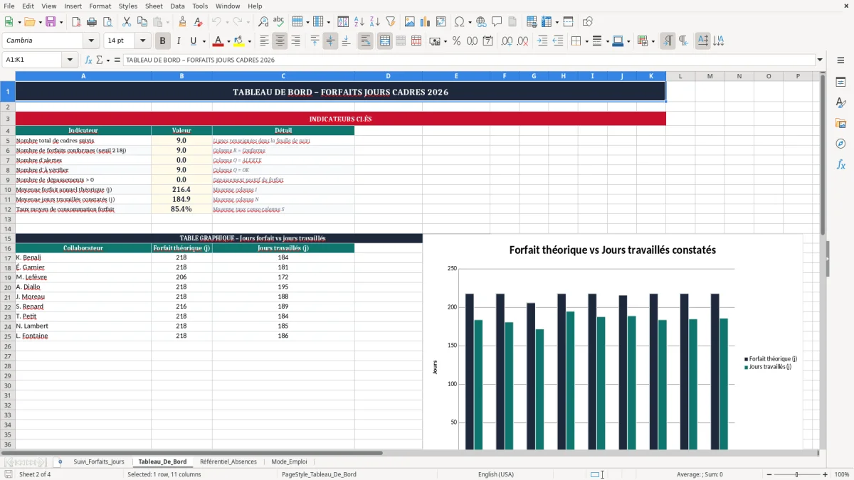The image size is (854, 480).
Task: Toggle Left-To-Right text direction
Action: (x=668, y=41)
